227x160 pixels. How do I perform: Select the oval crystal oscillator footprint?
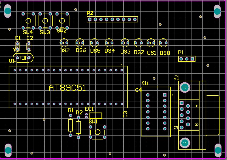[23, 58]
